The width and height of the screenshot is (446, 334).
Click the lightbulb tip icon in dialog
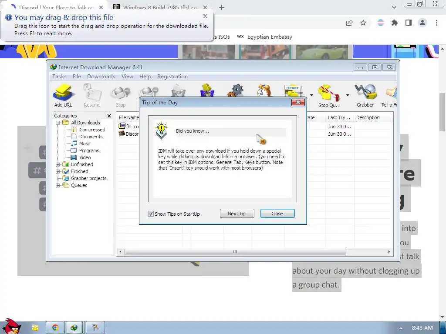(x=162, y=130)
